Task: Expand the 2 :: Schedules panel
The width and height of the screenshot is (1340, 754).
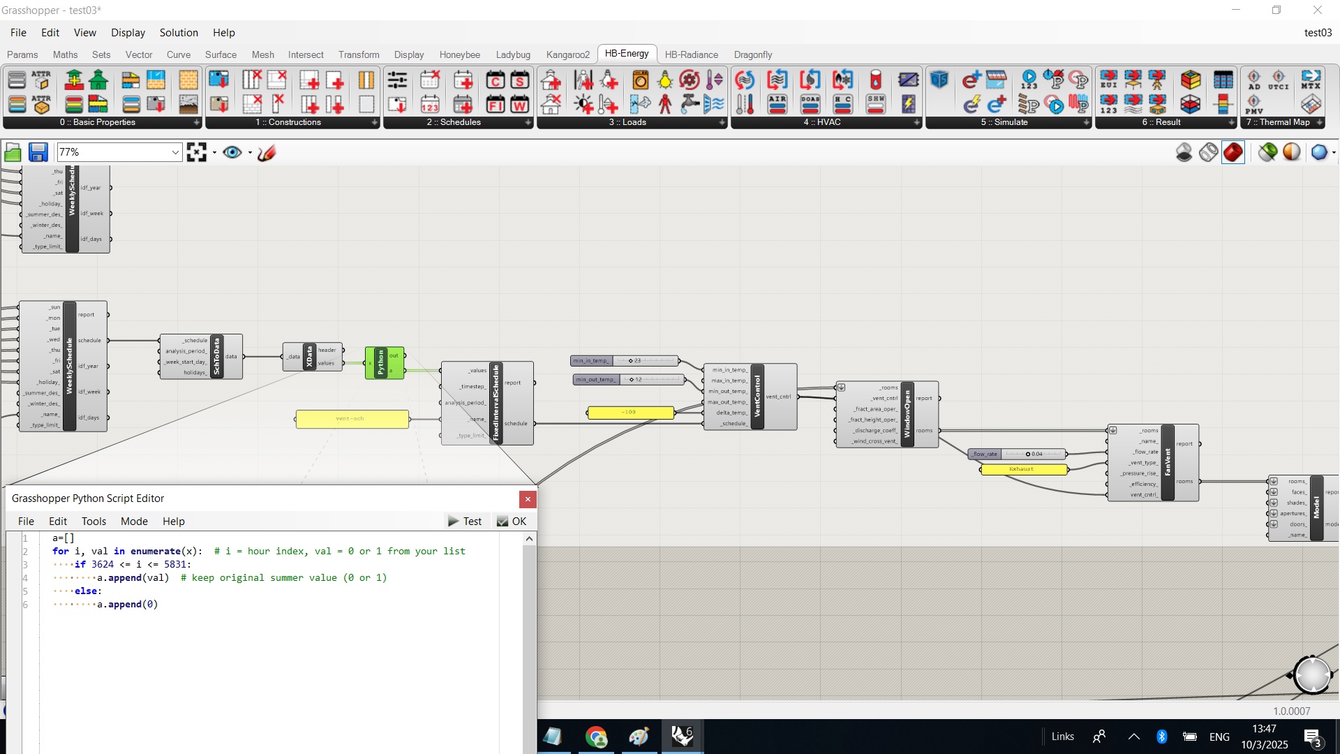Action: pyautogui.click(x=528, y=122)
